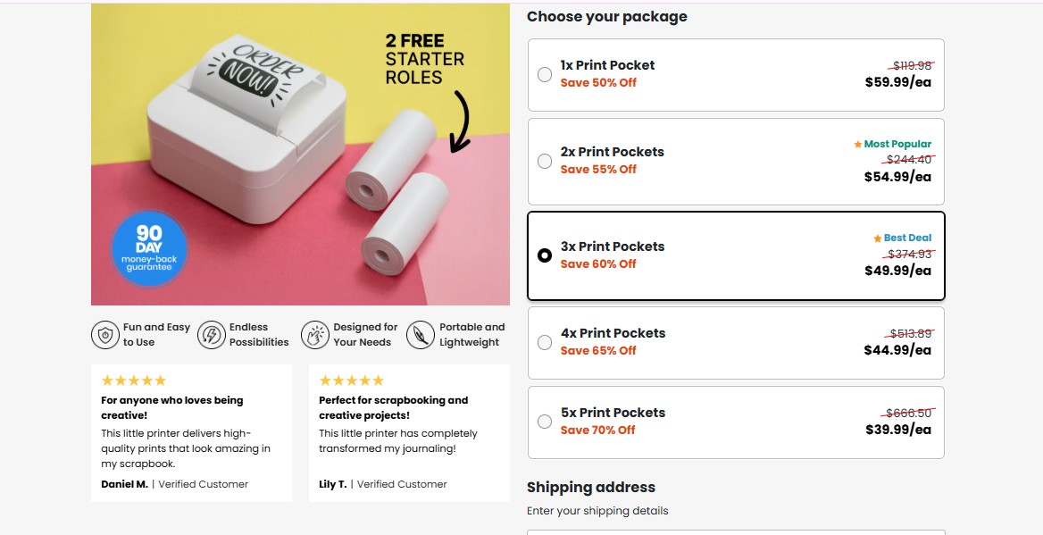The width and height of the screenshot is (1043, 535).
Task: Click the Portable and Lightweight feather icon
Action: coord(420,335)
